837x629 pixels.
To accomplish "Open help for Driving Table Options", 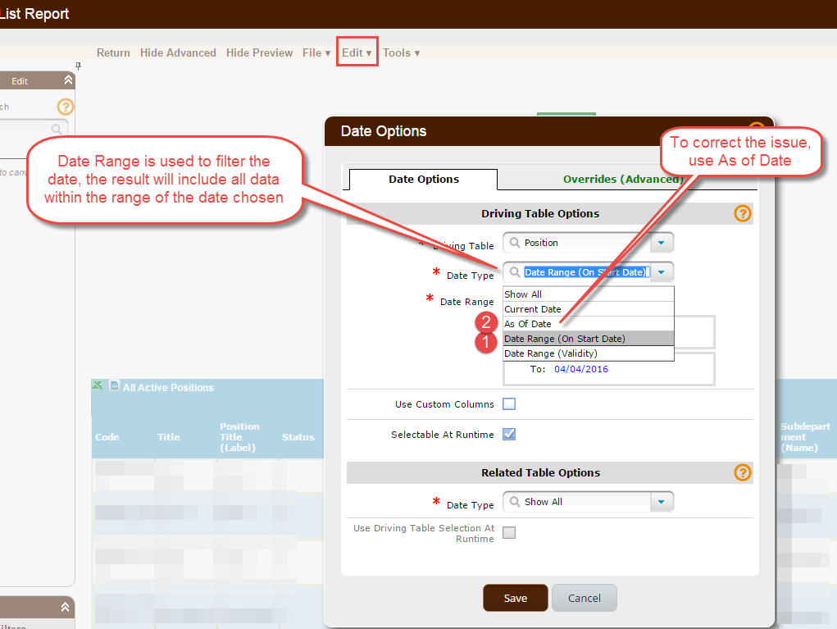I will (x=743, y=213).
